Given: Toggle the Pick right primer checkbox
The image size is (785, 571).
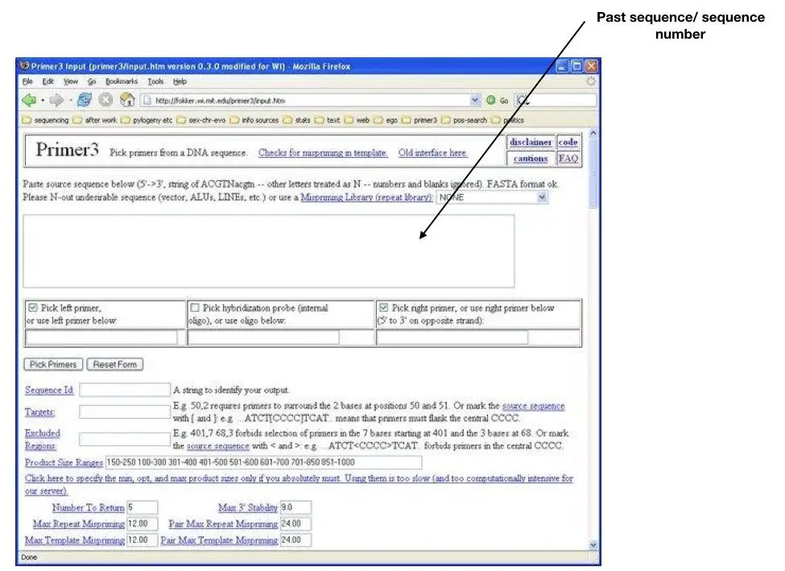Looking at the screenshot, I should [383, 308].
